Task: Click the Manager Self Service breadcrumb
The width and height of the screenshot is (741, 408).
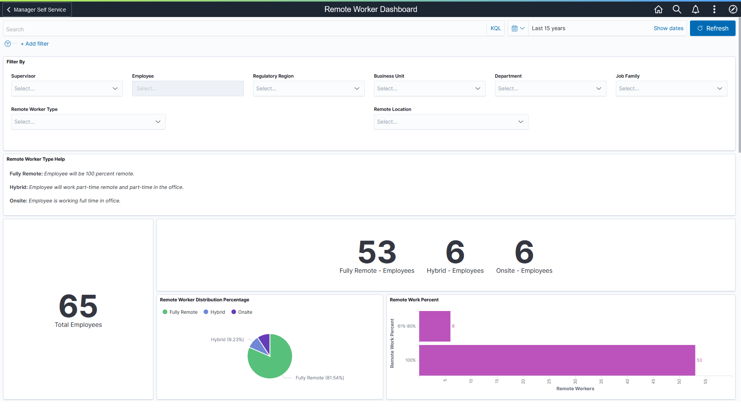Action: [x=40, y=9]
